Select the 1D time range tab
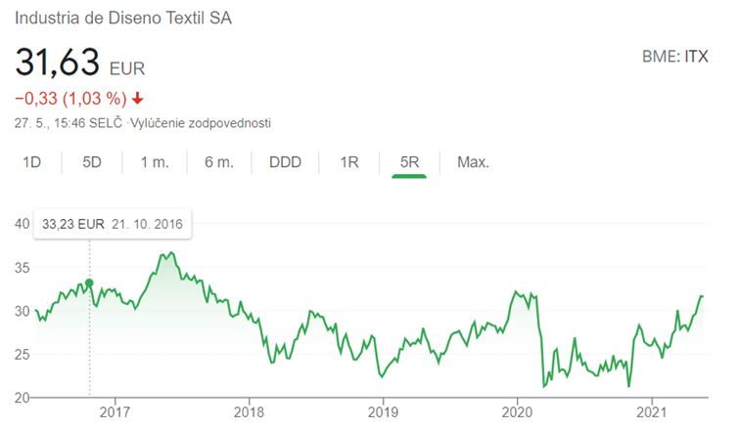The image size is (740, 429). tap(31, 162)
